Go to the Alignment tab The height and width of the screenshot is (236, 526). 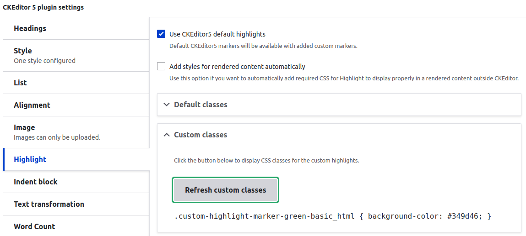(32, 105)
